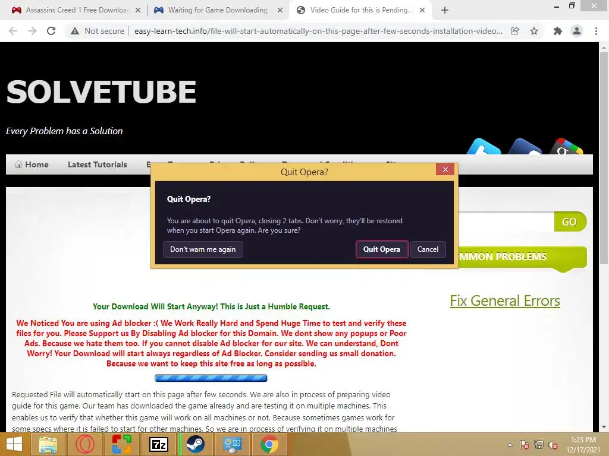The width and height of the screenshot is (609, 456).
Task: Click Don't warn me again button
Action: 203,249
